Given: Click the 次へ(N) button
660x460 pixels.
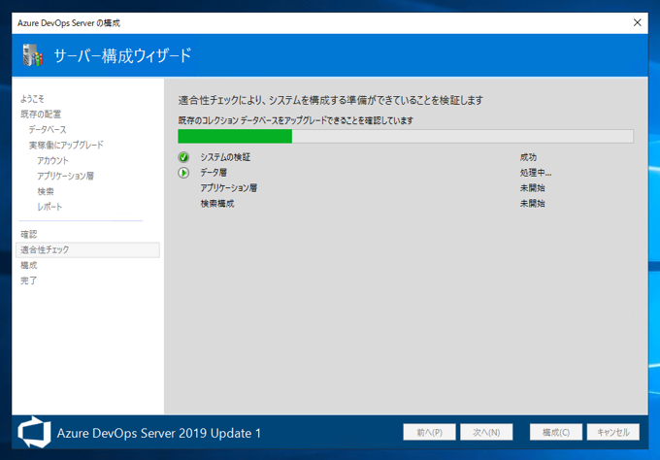Looking at the screenshot, I should click(486, 432).
